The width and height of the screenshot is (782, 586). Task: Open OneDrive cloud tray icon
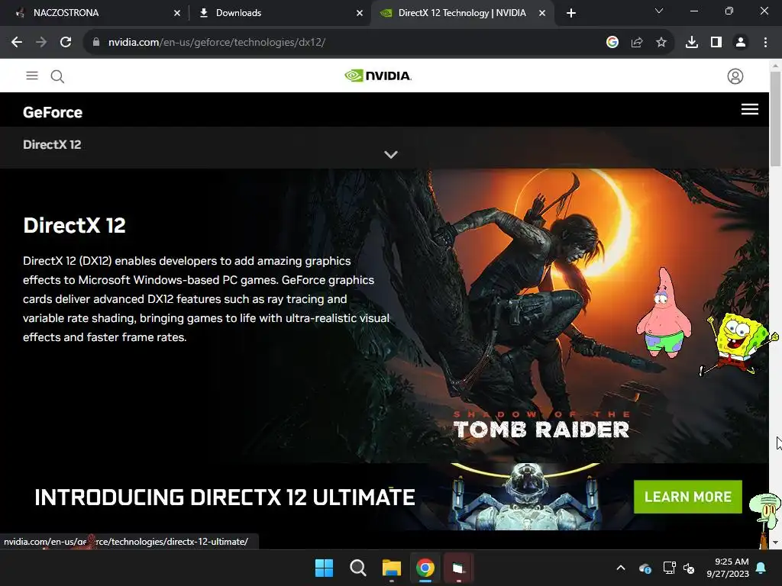click(x=645, y=568)
